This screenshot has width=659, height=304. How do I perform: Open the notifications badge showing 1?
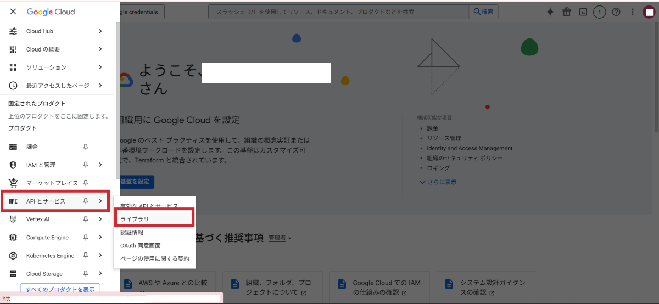pos(600,12)
